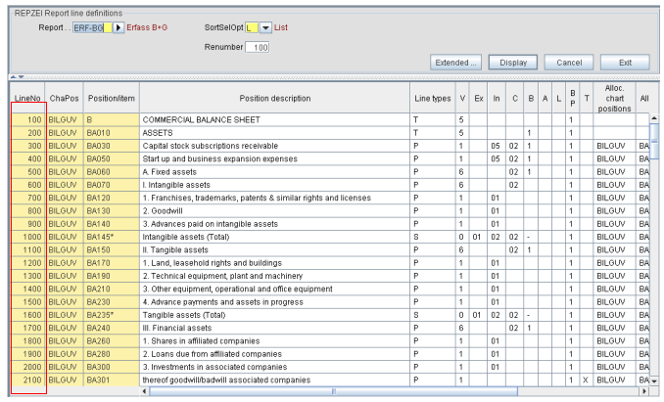Click Intangible assets (Total) description
Image resolution: width=664 pixels, height=402 pixels.
(x=275, y=237)
